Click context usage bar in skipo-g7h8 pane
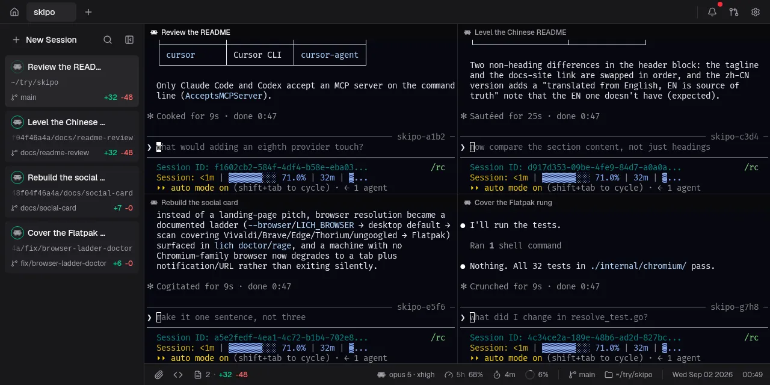 [566, 348]
